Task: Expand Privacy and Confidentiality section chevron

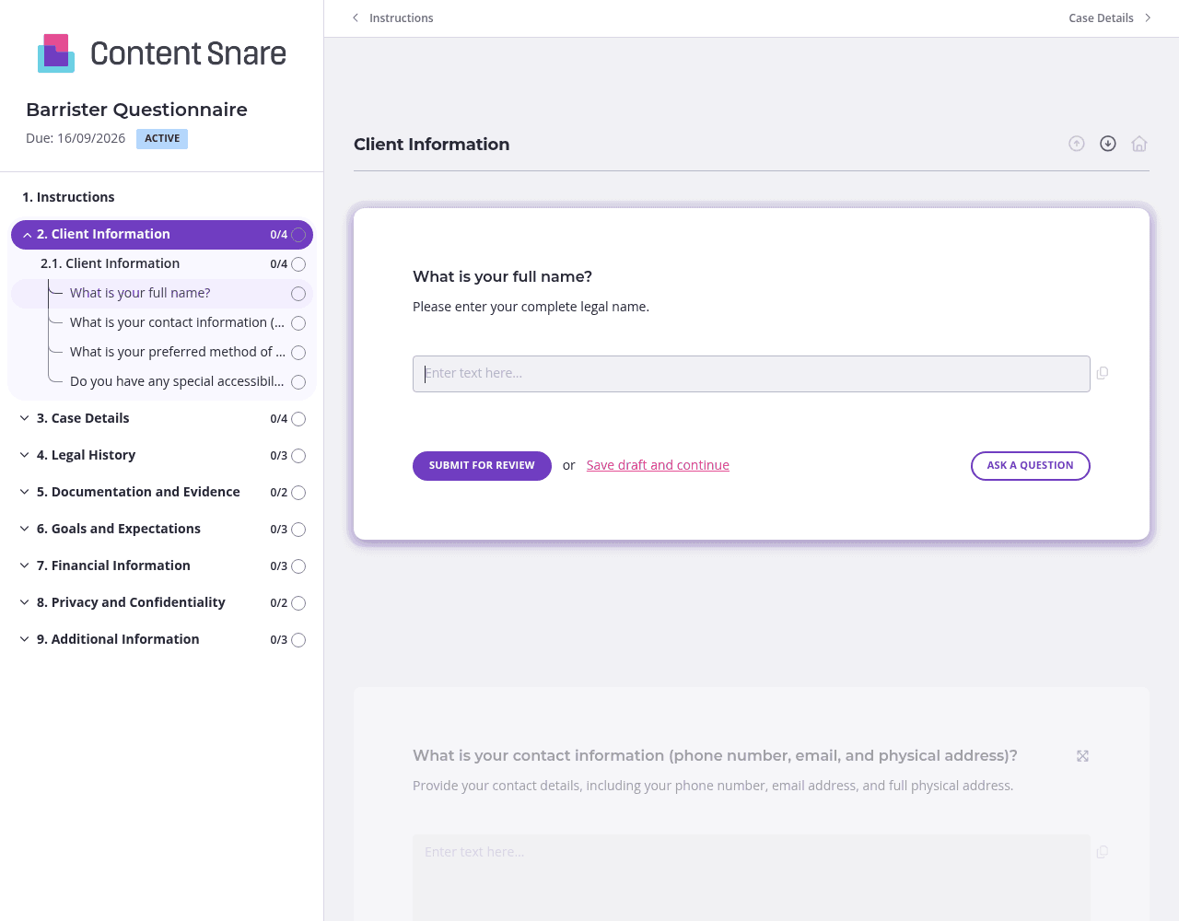Action: click(x=25, y=602)
